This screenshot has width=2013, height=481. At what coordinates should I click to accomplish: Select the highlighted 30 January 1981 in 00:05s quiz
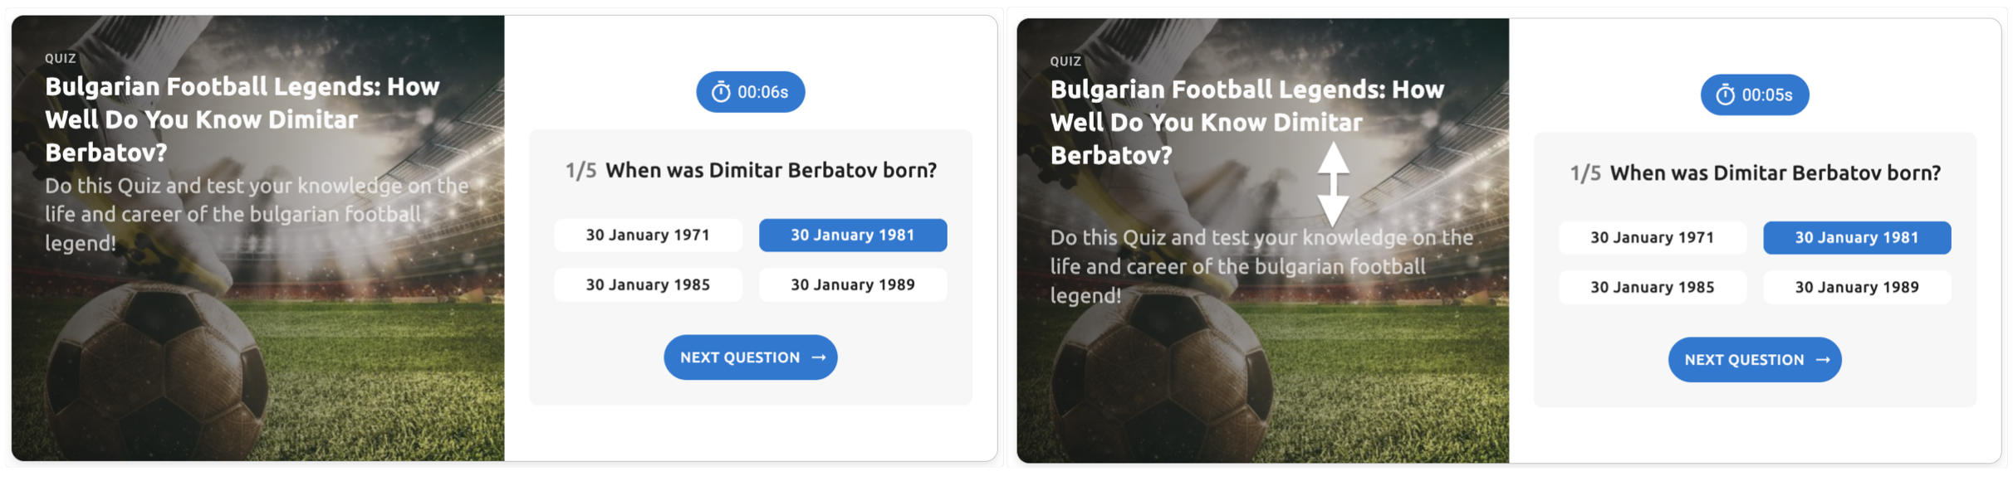pos(1856,238)
